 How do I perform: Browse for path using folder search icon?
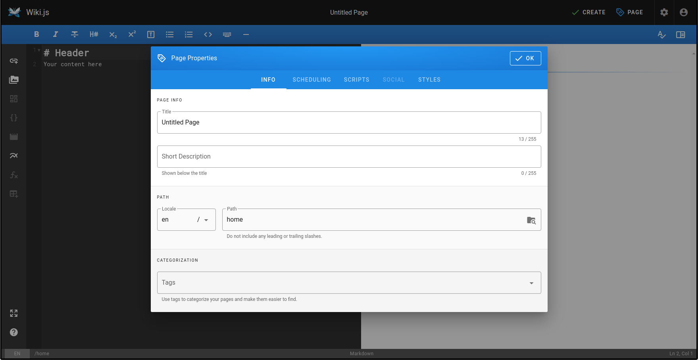(x=531, y=220)
